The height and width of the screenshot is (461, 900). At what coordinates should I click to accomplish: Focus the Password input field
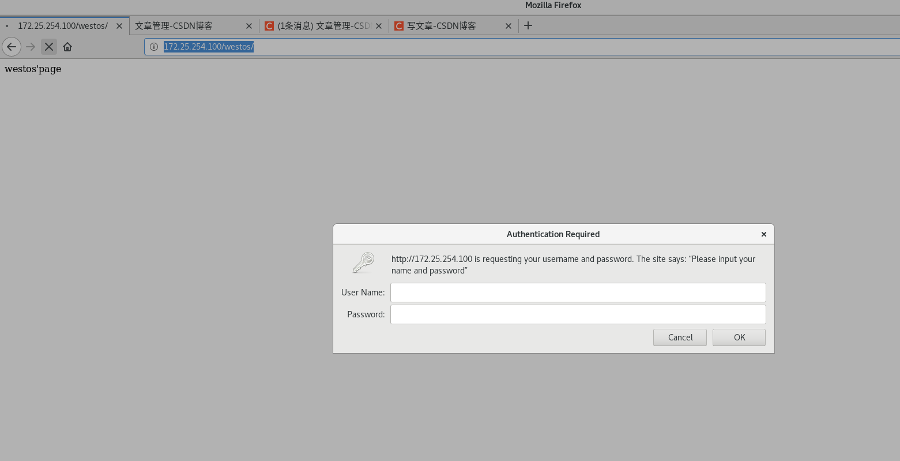point(578,314)
